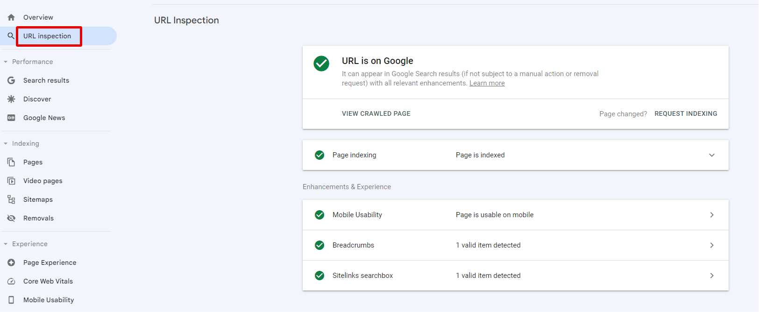Click the 'URL Inspection' page title

point(186,20)
